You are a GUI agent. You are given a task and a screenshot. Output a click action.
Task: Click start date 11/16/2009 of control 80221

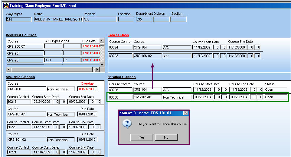[42, 152]
